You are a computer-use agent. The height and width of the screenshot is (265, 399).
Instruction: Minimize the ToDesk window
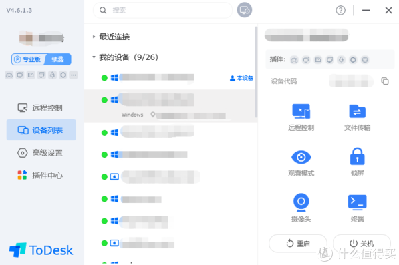pos(366,10)
